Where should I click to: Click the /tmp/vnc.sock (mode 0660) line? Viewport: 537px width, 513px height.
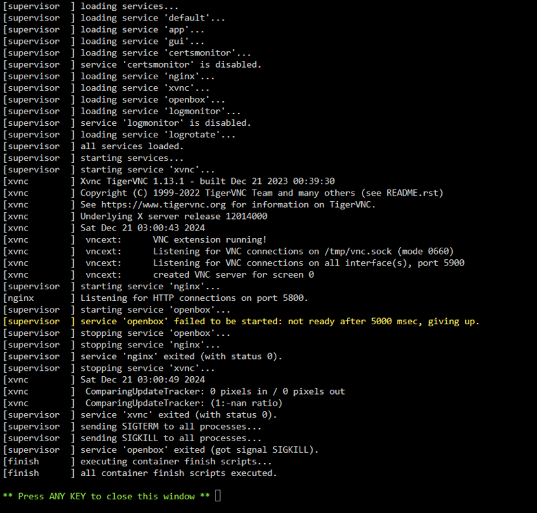[x=228, y=251]
